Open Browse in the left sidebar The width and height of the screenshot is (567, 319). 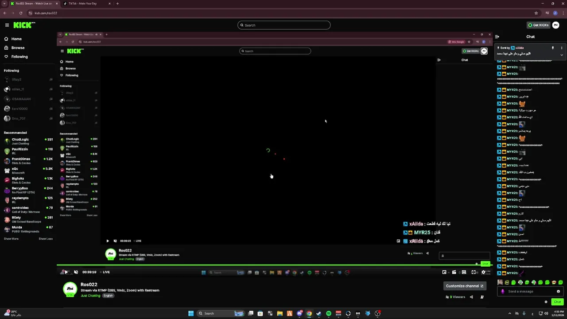[x=15, y=48]
